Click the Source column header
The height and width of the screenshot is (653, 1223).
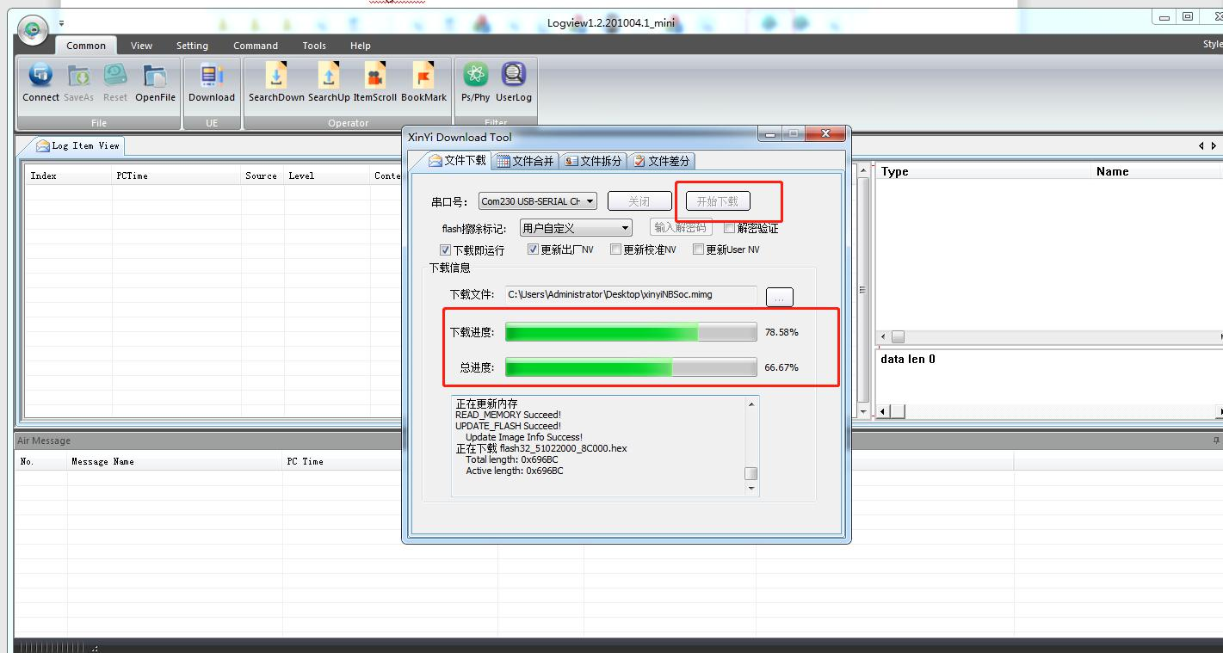(x=262, y=176)
